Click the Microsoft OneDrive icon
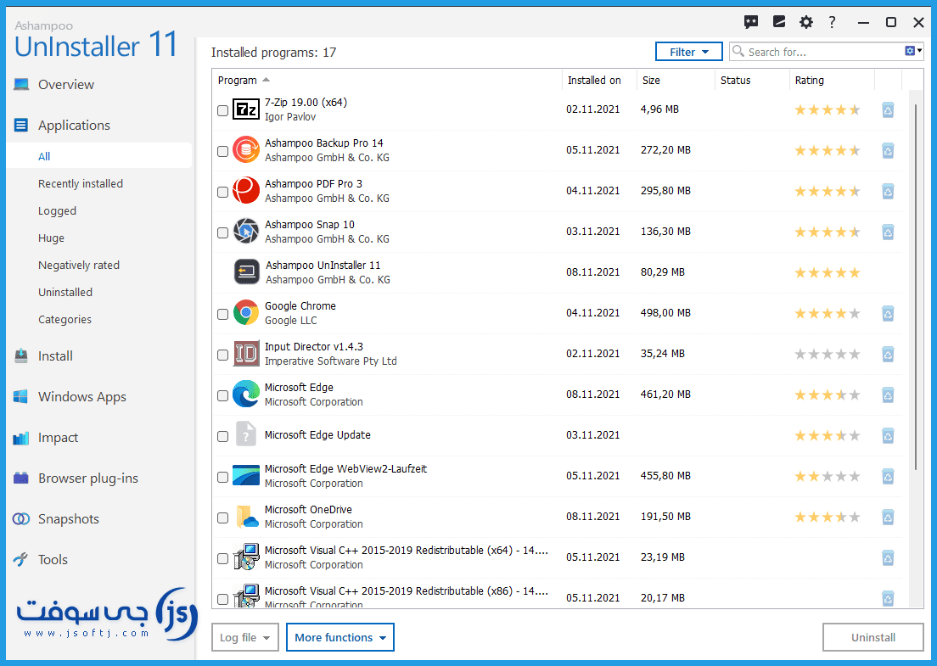937x666 pixels. (x=245, y=517)
